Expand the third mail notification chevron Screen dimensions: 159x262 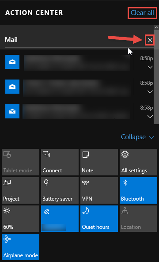pyautogui.click(x=150, y=117)
